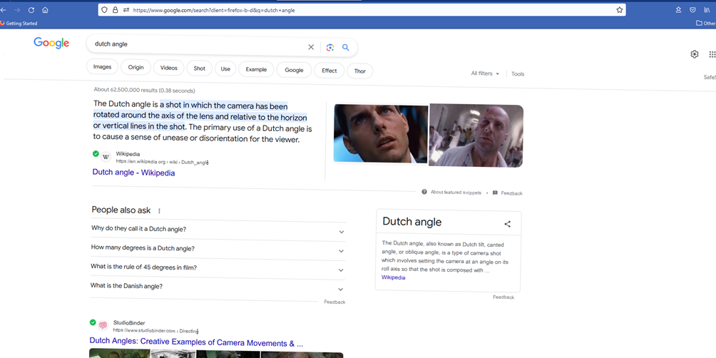
Task: Click the Tools button
Action: pyautogui.click(x=518, y=74)
